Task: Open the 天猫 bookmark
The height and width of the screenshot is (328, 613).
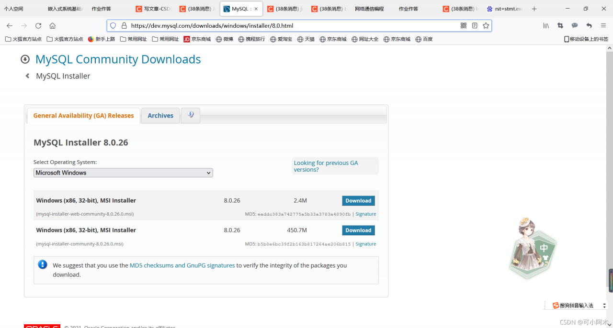Action: [306, 39]
